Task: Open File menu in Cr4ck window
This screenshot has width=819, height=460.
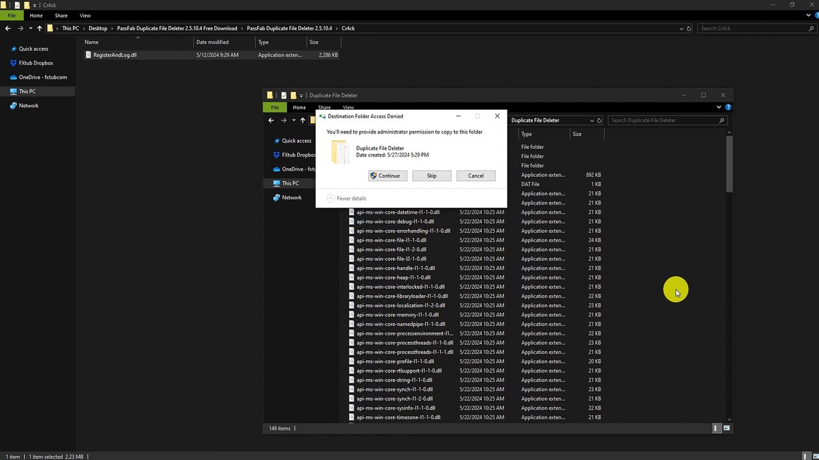Action: 12,15
